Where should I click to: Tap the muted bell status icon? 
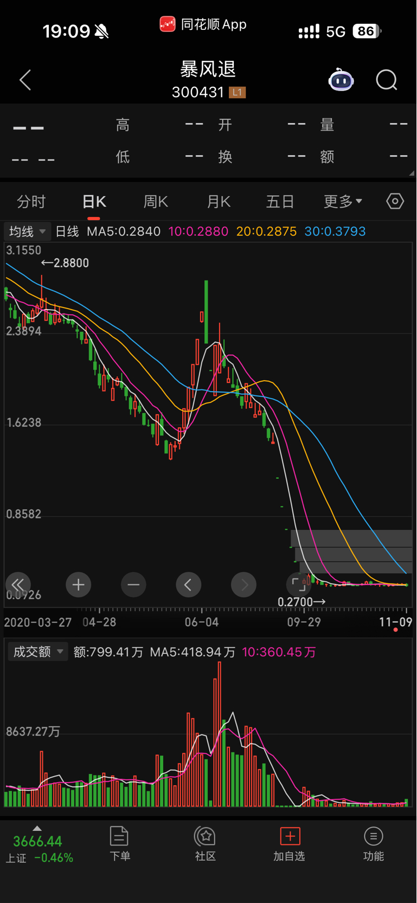(101, 31)
